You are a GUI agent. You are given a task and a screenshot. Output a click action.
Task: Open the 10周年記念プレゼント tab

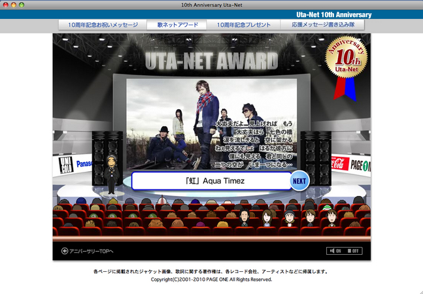(x=243, y=25)
